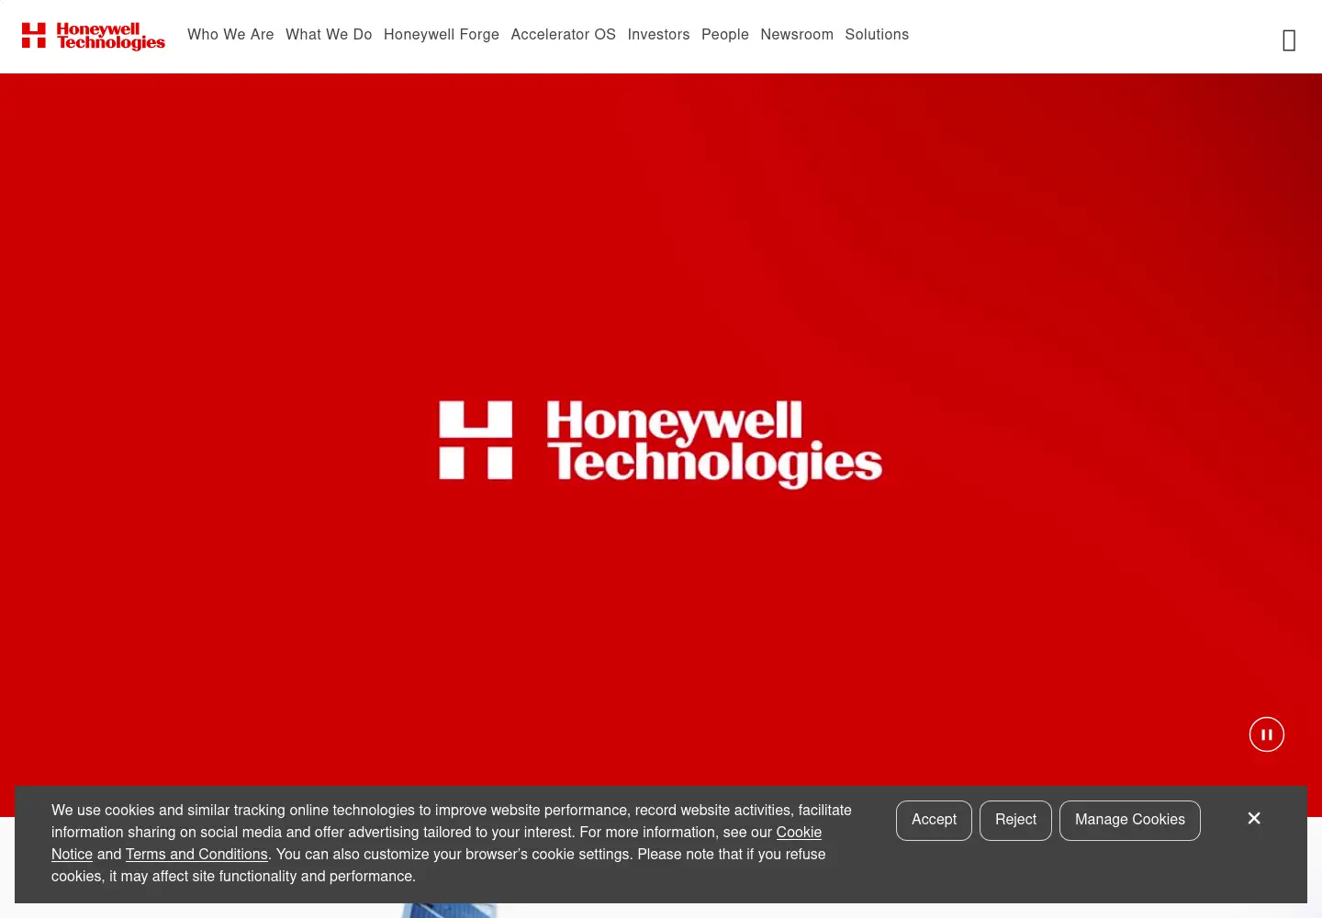Open the People menu

pyautogui.click(x=725, y=35)
